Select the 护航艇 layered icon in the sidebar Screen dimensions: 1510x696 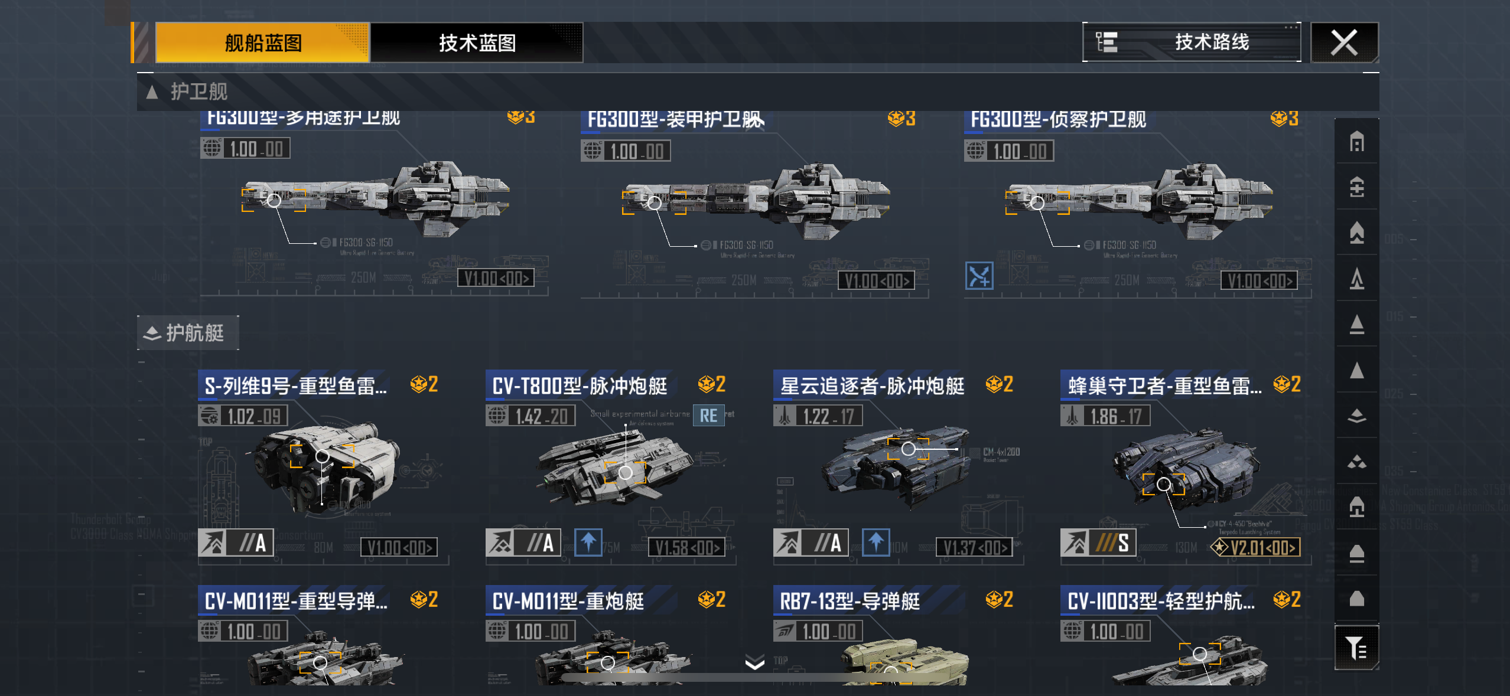click(1357, 416)
